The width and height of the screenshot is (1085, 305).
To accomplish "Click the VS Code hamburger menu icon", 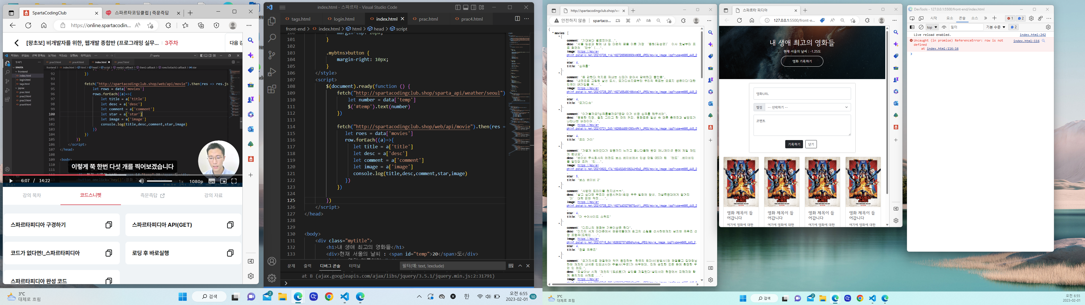I will click(283, 7).
